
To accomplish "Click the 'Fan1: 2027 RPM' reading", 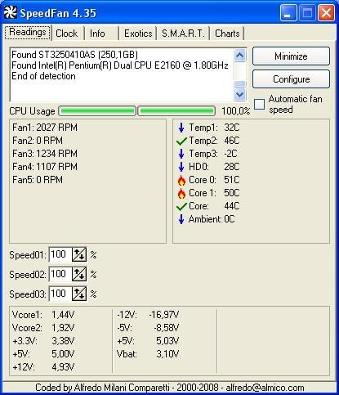I will point(45,128).
